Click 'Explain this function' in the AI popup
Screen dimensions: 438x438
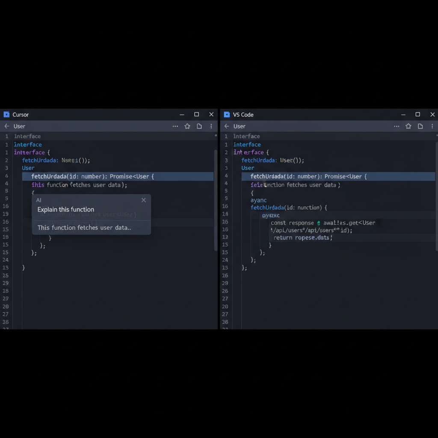[65, 210]
